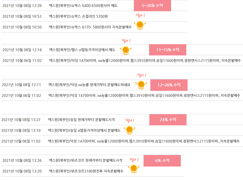Click the sun mascot next to 웹스 vi발동가격이상에서 매도

(126, 50)
